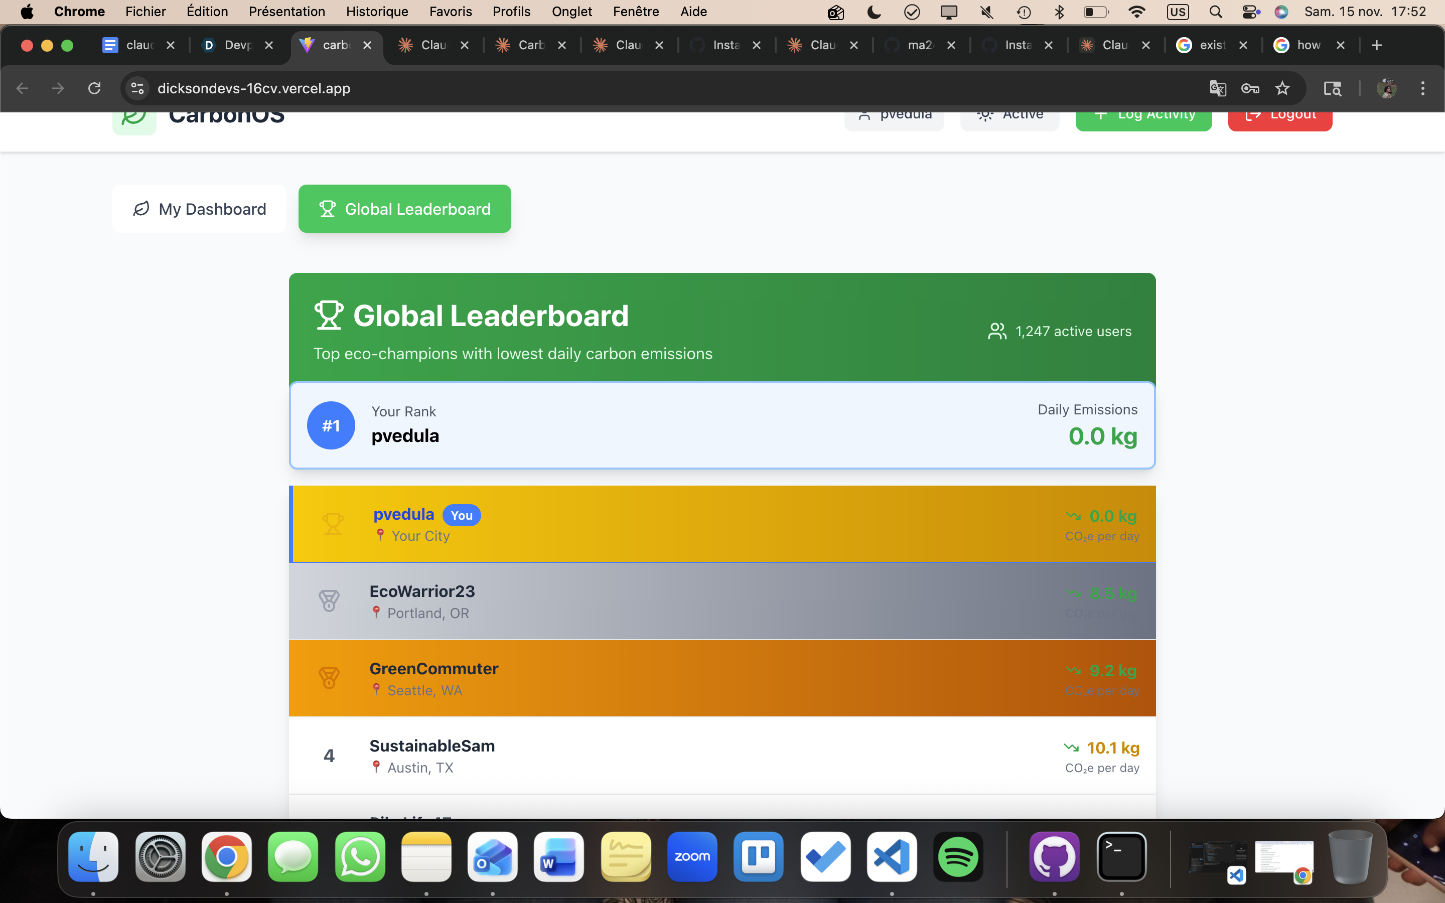The image size is (1445, 903).
Task: Click the blue #1 rank badge
Action: tap(331, 425)
